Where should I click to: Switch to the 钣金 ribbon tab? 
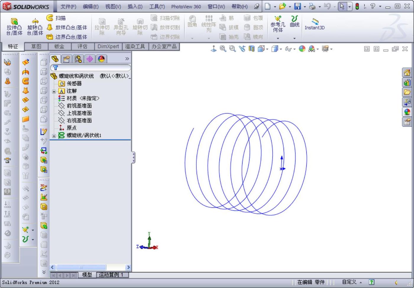tap(59, 47)
